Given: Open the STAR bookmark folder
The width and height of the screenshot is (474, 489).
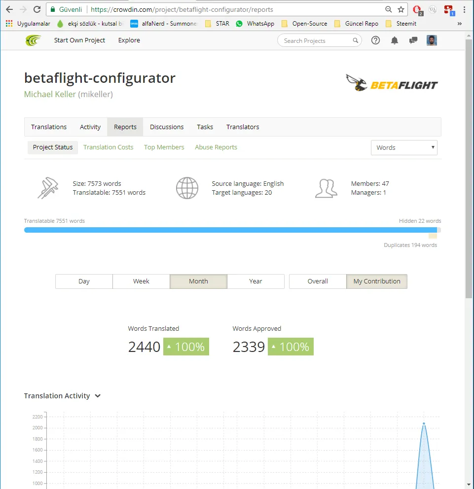Looking at the screenshot, I should (217, 23).
